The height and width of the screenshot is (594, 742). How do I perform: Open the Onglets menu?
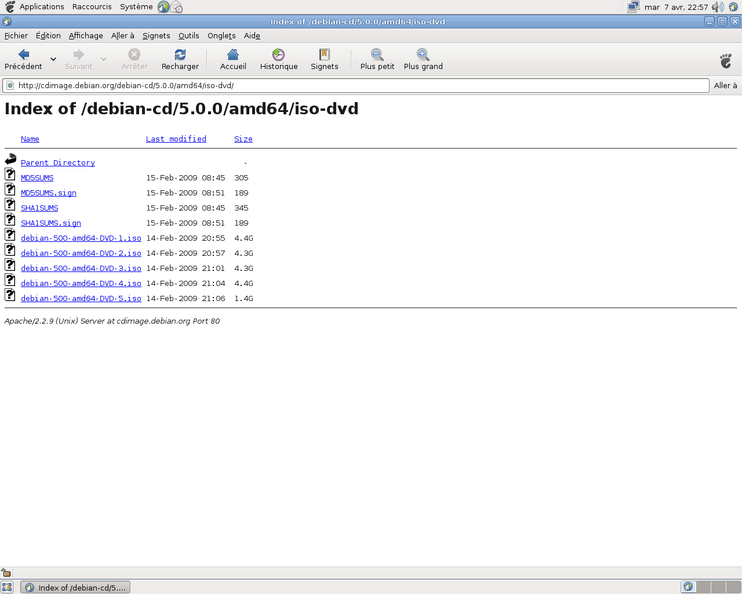click(x=221, y=35)
